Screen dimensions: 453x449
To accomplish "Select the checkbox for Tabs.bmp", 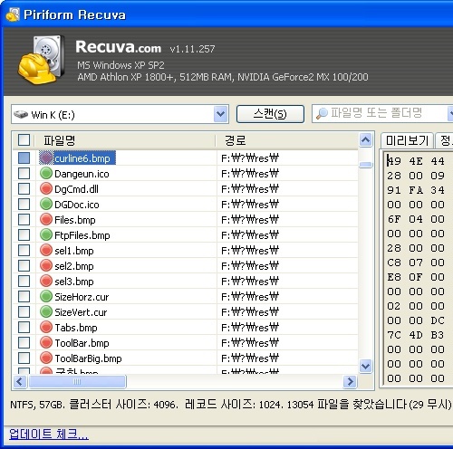I will (24, 328).
